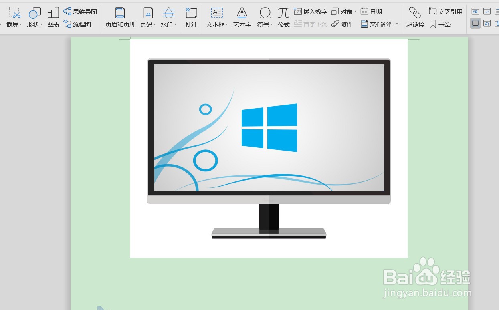Insert a 书签 bookmark
The height and width of the screenshot is (310, 499).
point(440,24)
